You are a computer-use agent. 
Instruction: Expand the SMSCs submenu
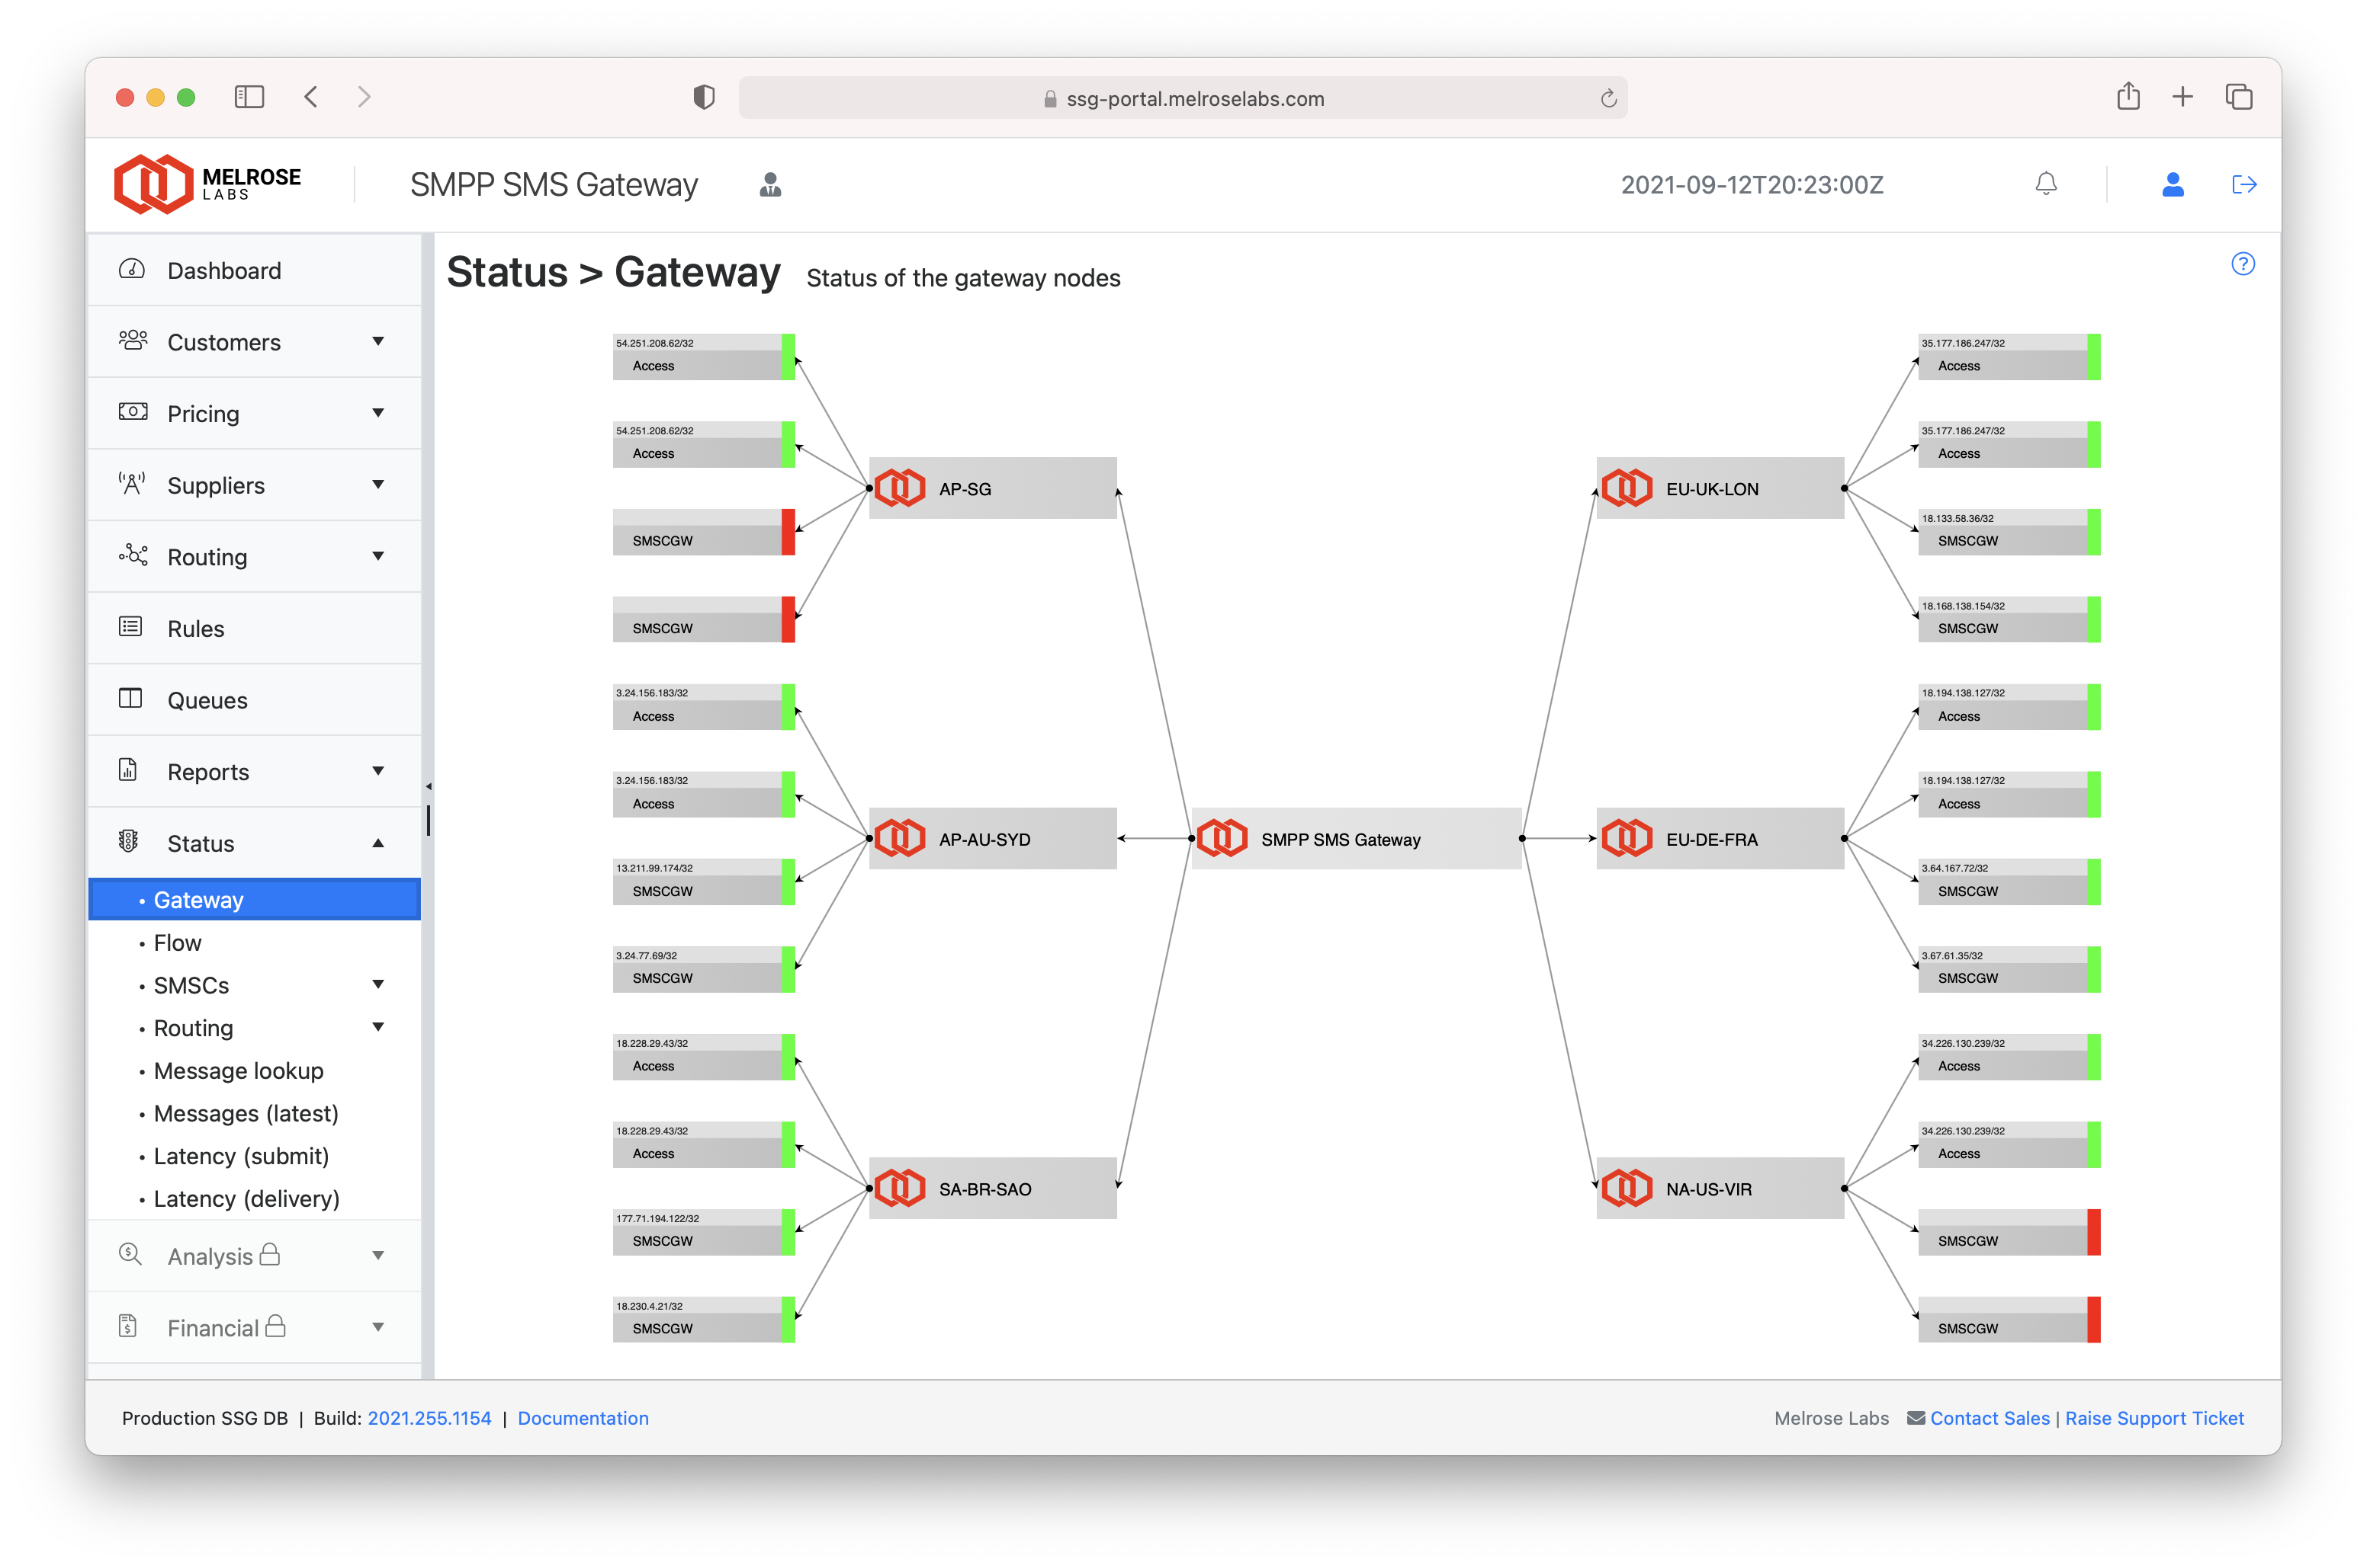[377, 985]
